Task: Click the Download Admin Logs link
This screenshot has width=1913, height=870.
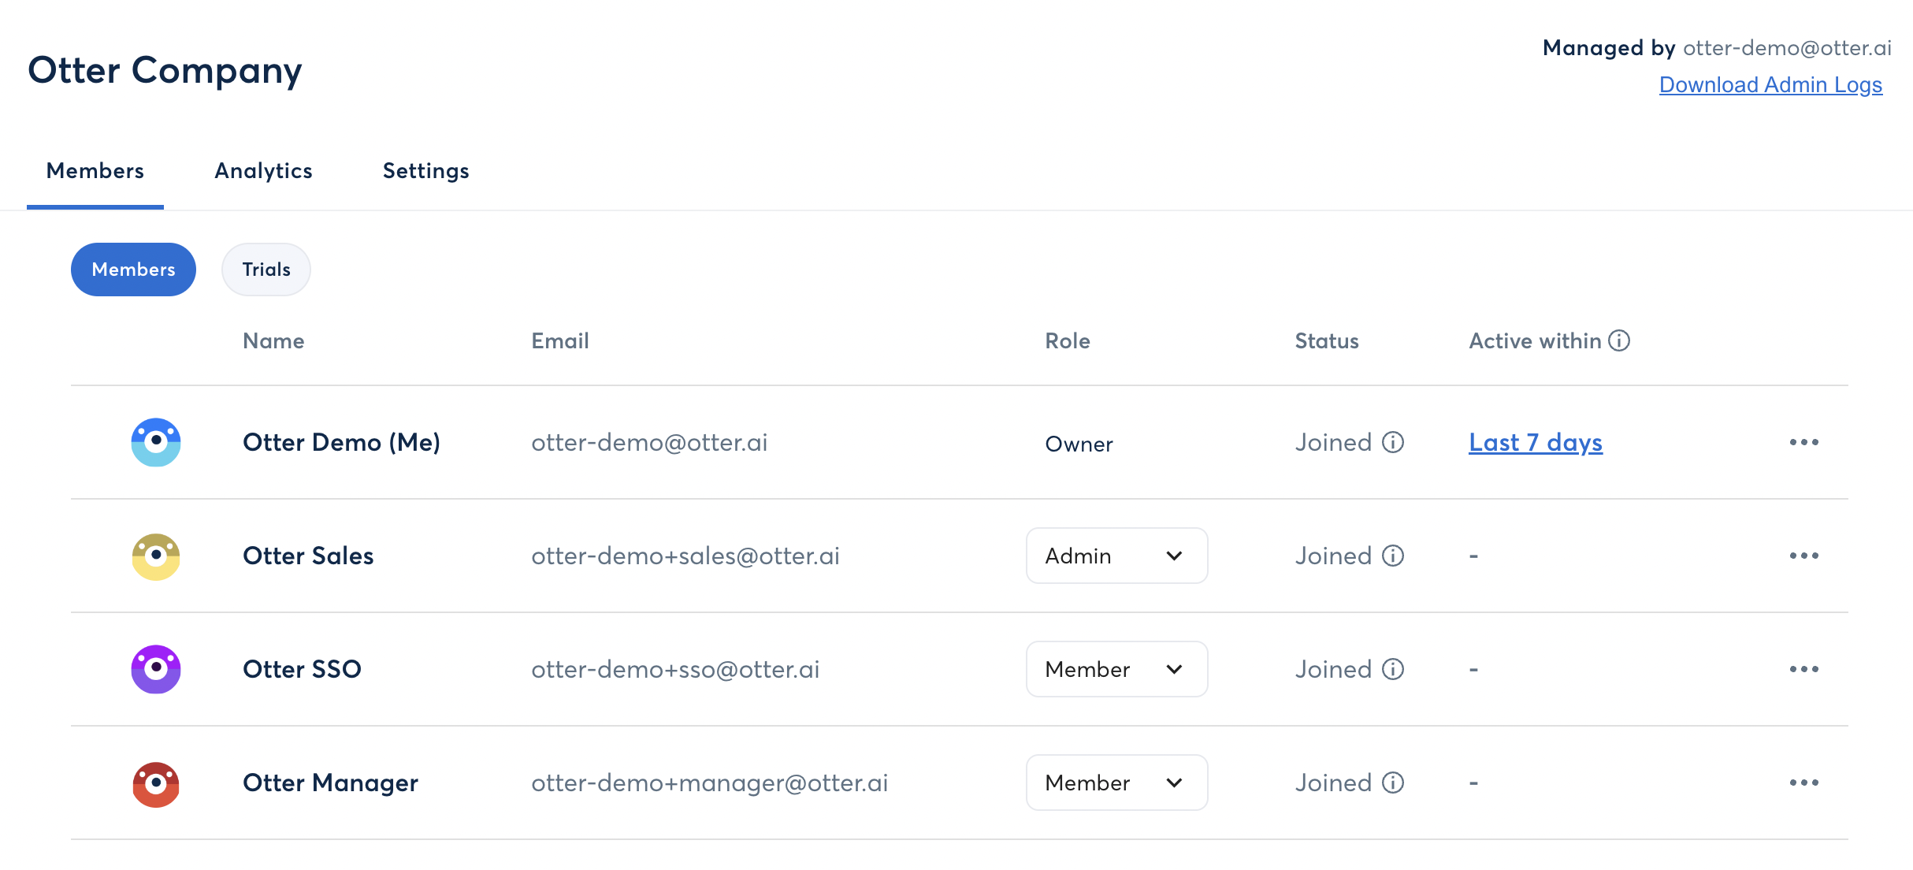Action: (1770, 84)
